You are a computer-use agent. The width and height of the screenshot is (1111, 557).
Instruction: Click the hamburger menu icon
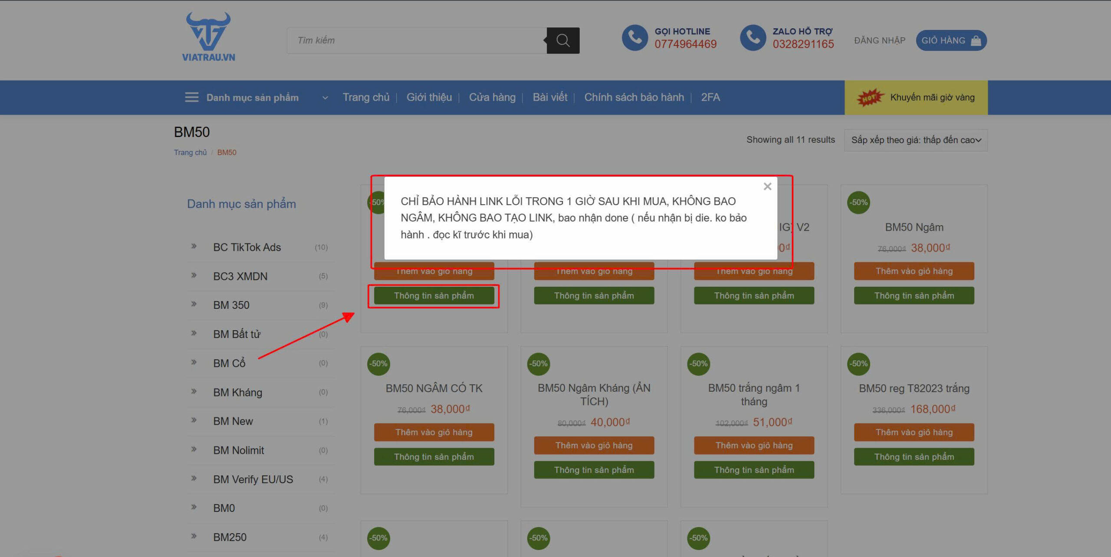click(x=191, y=97)
